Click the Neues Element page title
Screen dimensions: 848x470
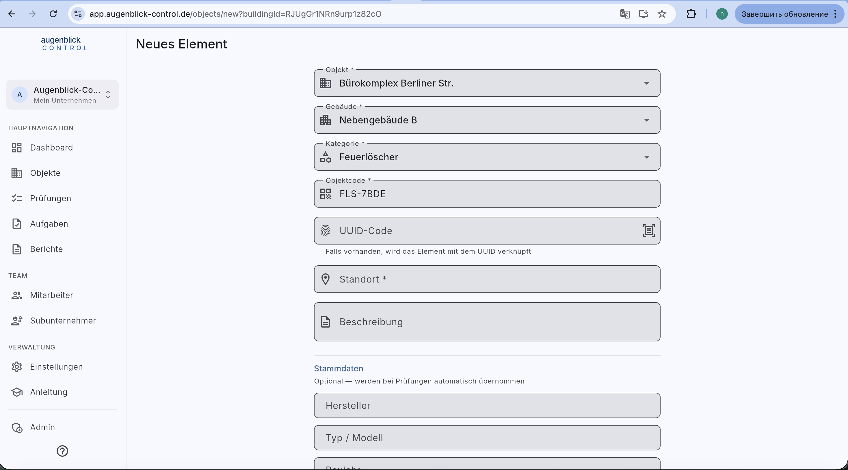coord(181,44)
